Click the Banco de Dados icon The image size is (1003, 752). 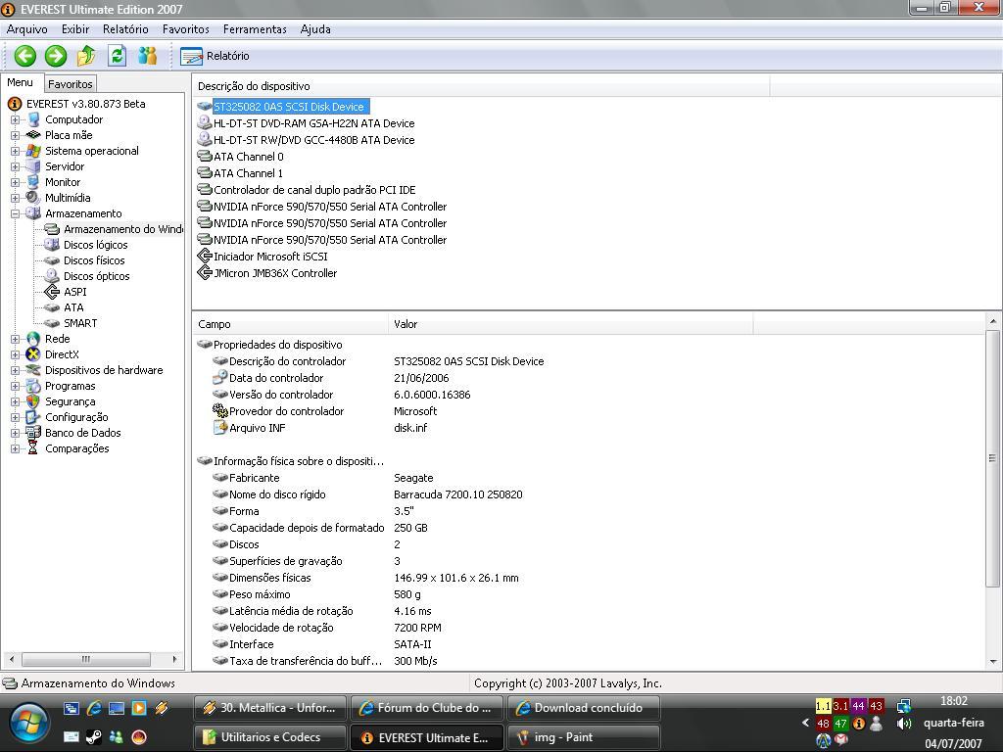[33, 433]
